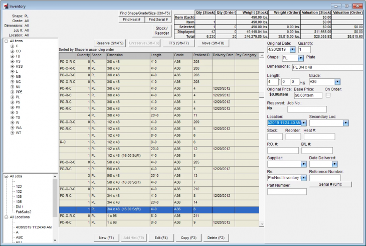Tick the On Order checkbox
Viewport: 366px width, 246px height.
point(328,95)
